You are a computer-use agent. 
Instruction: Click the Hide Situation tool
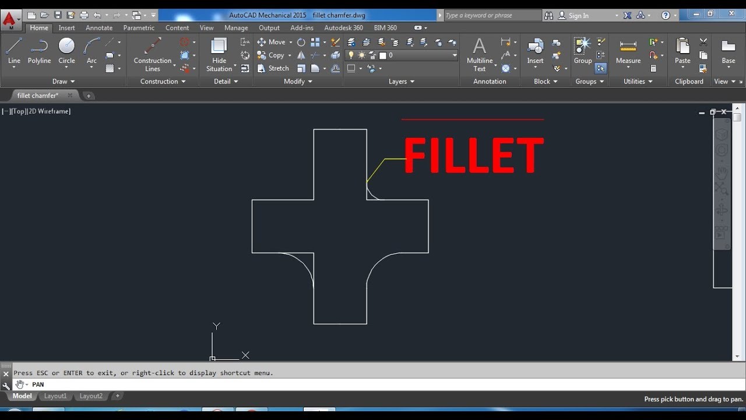point(219,54)
